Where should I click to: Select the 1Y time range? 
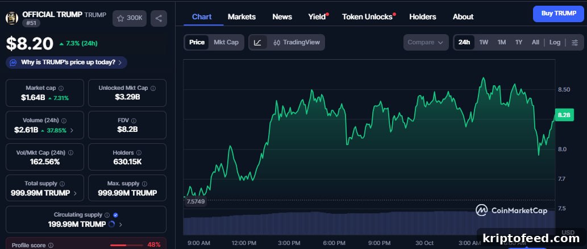[x=518, y=42]
